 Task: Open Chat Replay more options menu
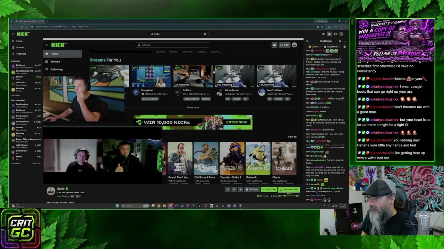point(344,41)
